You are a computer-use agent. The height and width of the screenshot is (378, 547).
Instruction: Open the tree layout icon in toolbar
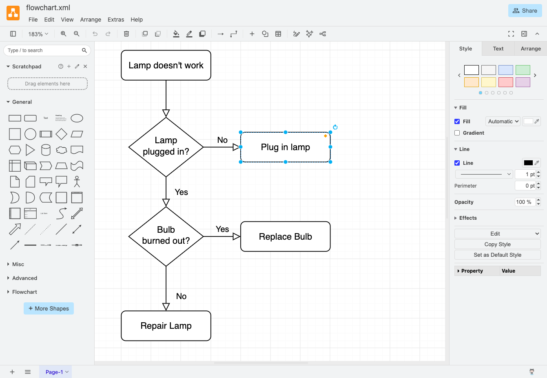click(x=323, y=34)
